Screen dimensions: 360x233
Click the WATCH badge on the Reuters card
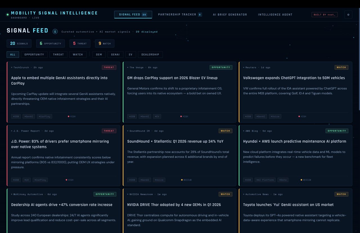(341, 67)
